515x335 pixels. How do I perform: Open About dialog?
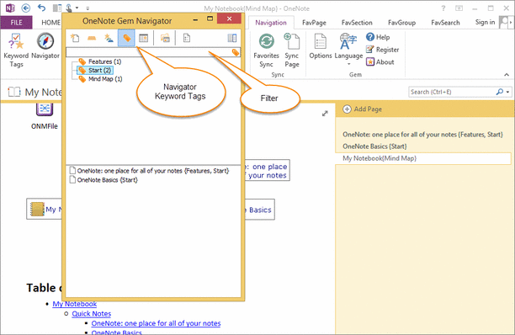pos(380,61)
